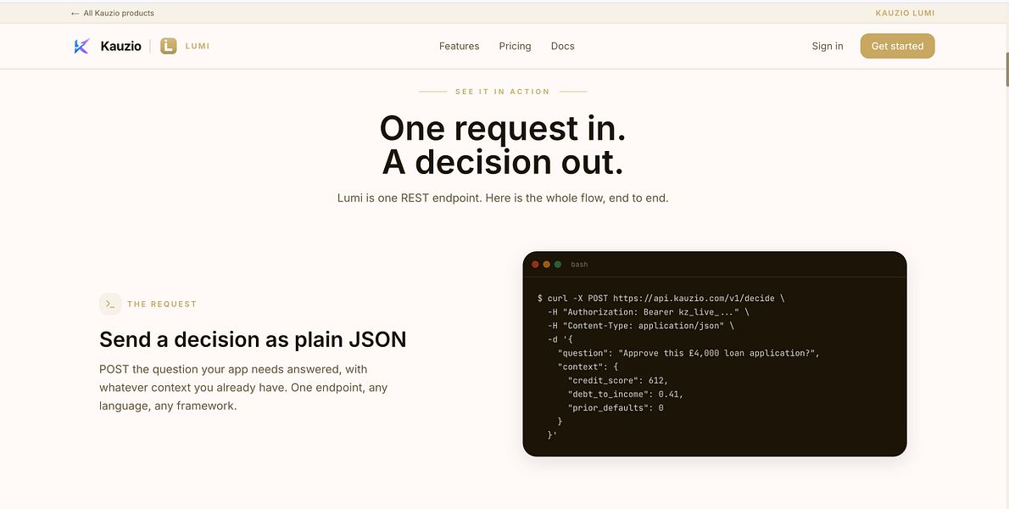Click the gold Lumi L icon
The width and height of the screenshot is (1009, 509).
(169, 46)
